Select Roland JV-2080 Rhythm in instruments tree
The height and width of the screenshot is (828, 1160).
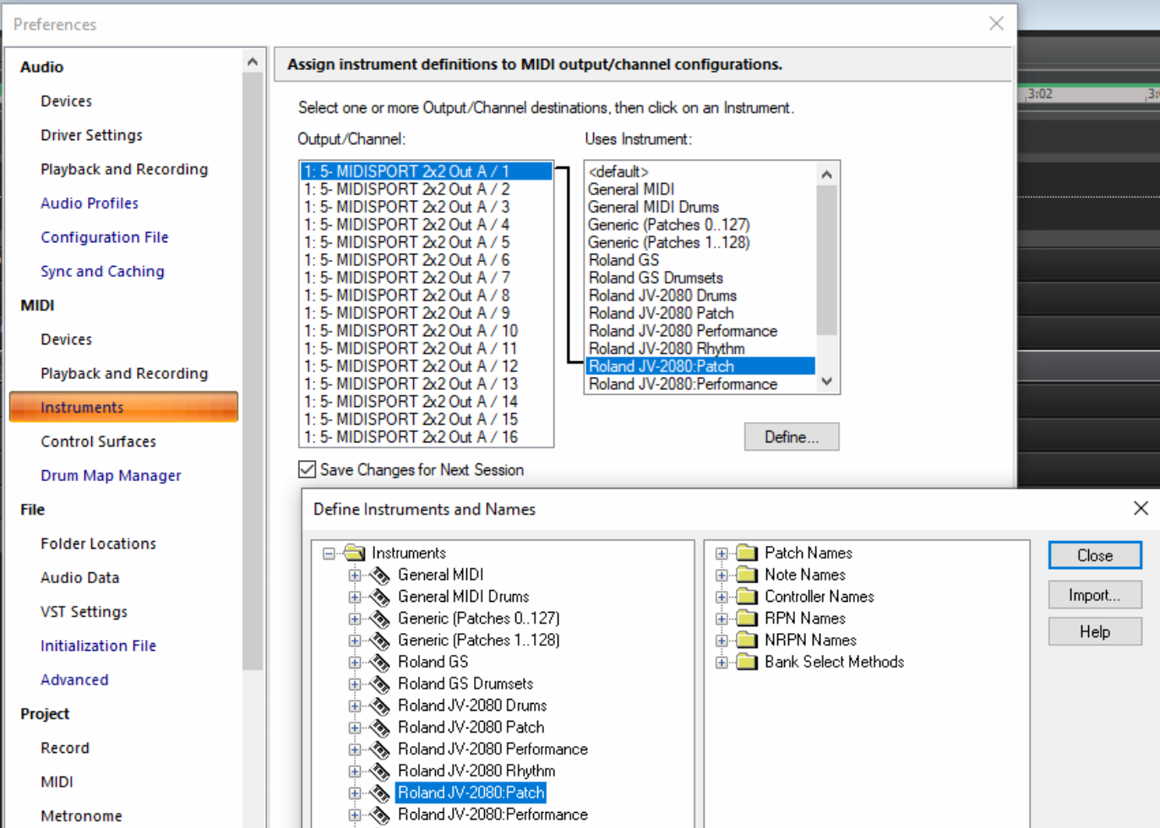[477, 771]
